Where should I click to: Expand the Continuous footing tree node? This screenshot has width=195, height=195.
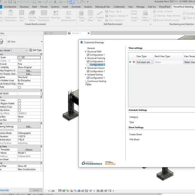point(86,81)
